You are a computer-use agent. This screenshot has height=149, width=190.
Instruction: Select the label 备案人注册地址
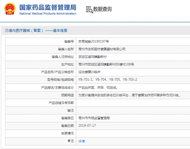(x=63, y=57)
